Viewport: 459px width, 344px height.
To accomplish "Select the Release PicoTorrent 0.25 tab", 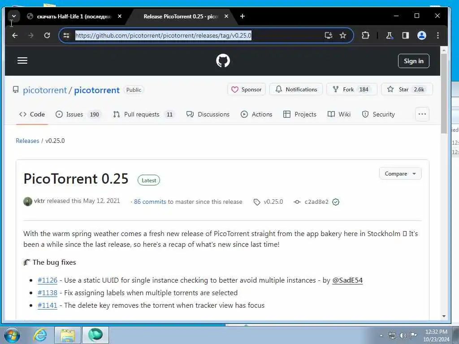I will 181,17.
